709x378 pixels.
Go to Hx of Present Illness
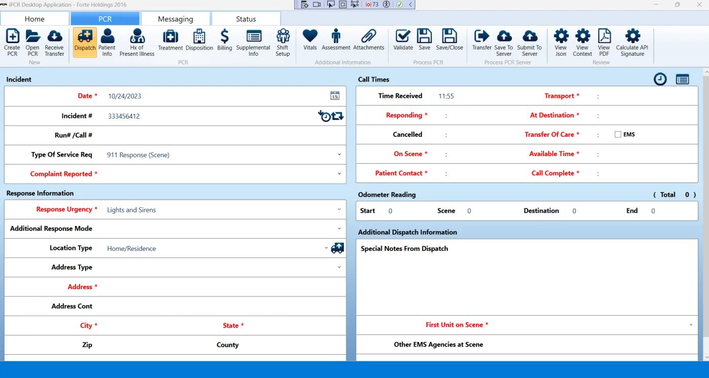pos(137,43)
